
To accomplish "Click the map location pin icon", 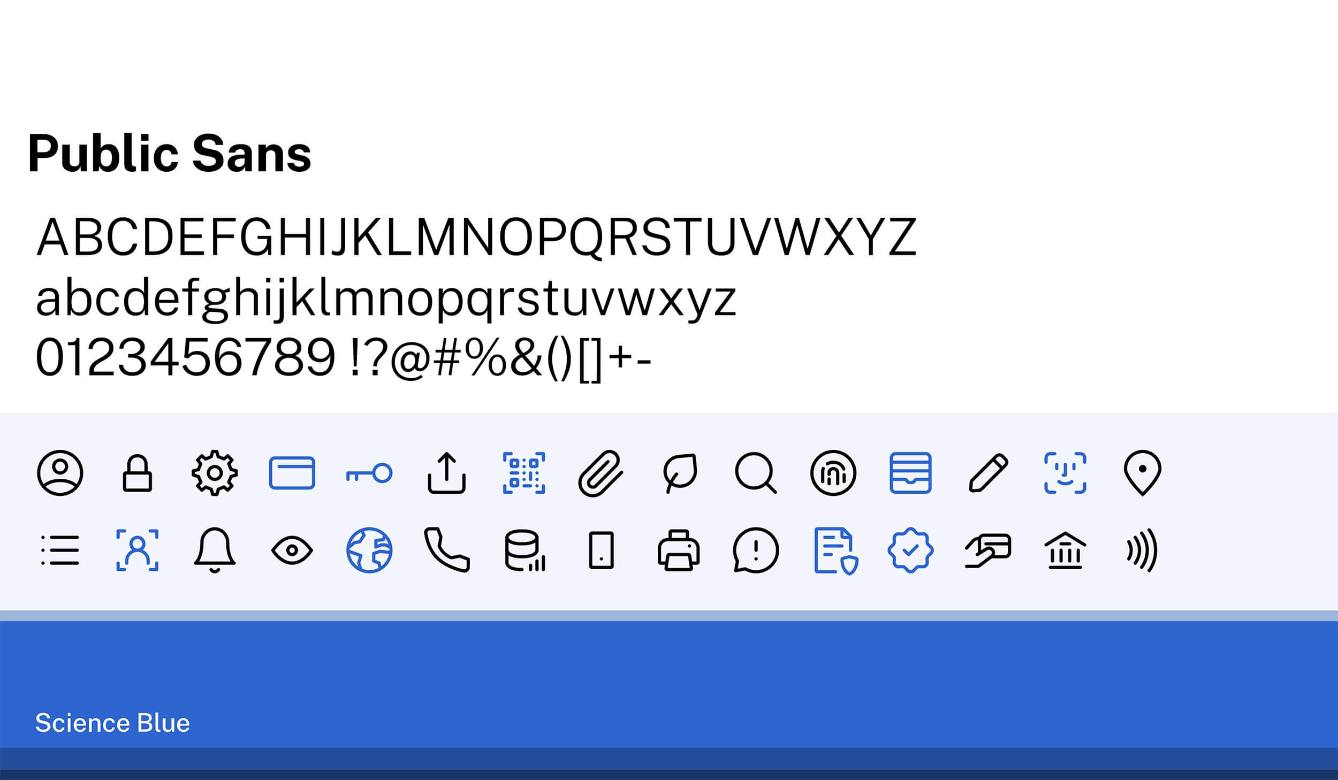I will [x=1143, y=473].
